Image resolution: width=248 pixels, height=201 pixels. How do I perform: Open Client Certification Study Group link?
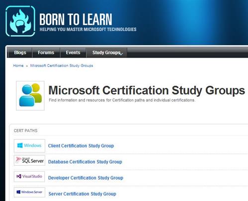81,146
